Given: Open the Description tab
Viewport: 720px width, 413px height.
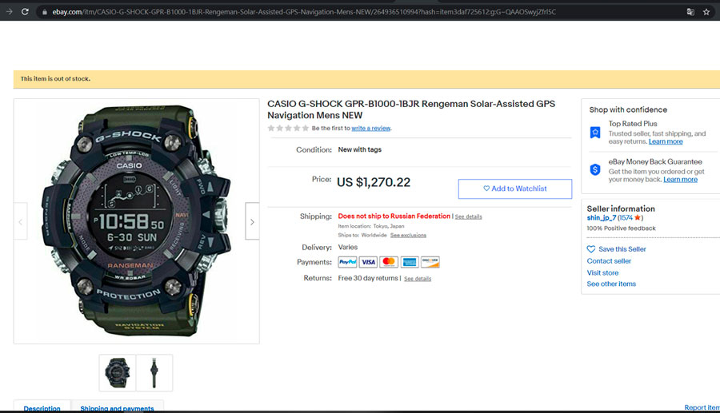Looking at the screenshot, I should pos(42,408).
